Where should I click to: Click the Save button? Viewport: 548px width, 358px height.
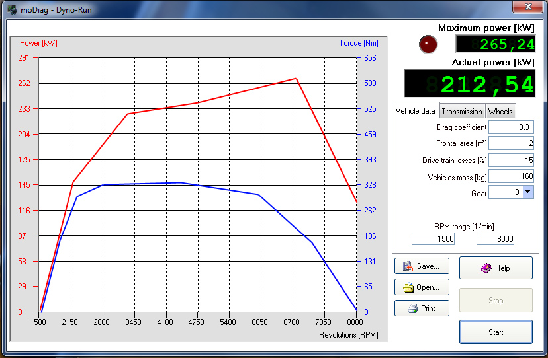click(x=422, y=266)
